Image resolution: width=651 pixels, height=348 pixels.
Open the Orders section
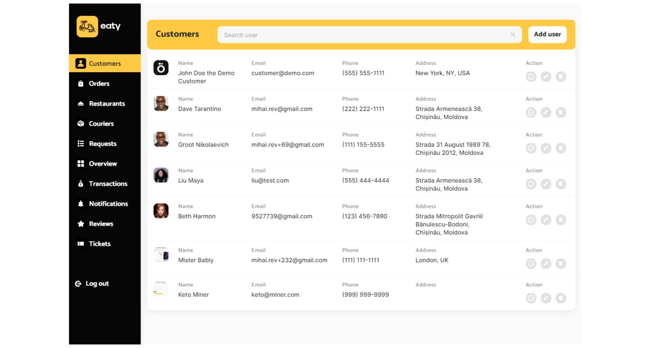(99, 84)
